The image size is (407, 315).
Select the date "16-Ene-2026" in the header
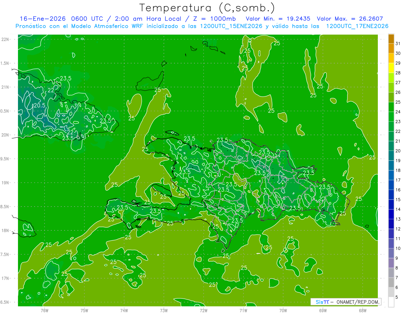[x=42, y=18]
